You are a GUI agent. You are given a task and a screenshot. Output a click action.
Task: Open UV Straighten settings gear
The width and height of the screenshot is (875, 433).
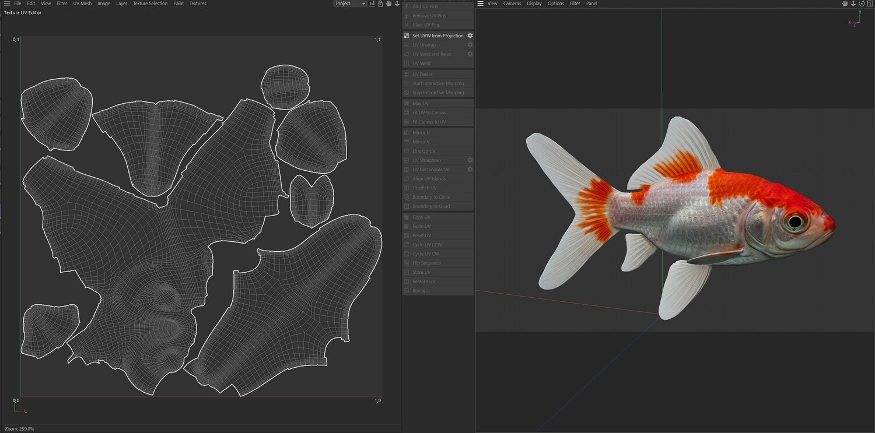click(470, 160)
